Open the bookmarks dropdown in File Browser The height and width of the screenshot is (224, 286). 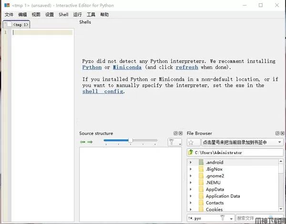279,142
